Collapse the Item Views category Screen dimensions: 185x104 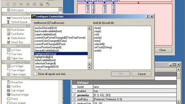click(x=4, y=46)
